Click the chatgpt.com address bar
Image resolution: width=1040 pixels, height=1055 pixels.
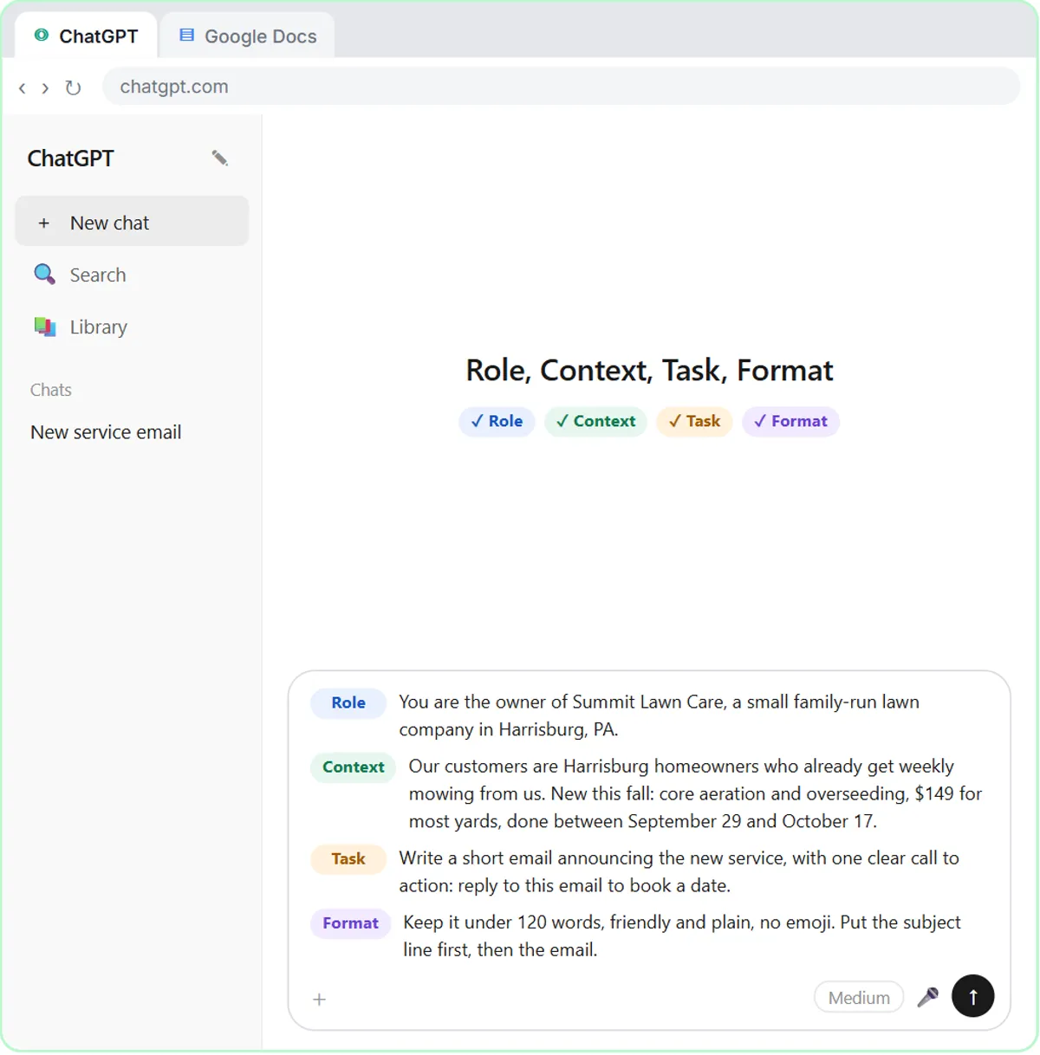pos(562,87)
